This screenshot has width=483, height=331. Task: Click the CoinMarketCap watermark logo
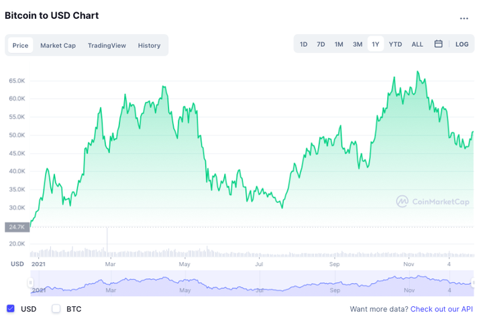[432, 201]
